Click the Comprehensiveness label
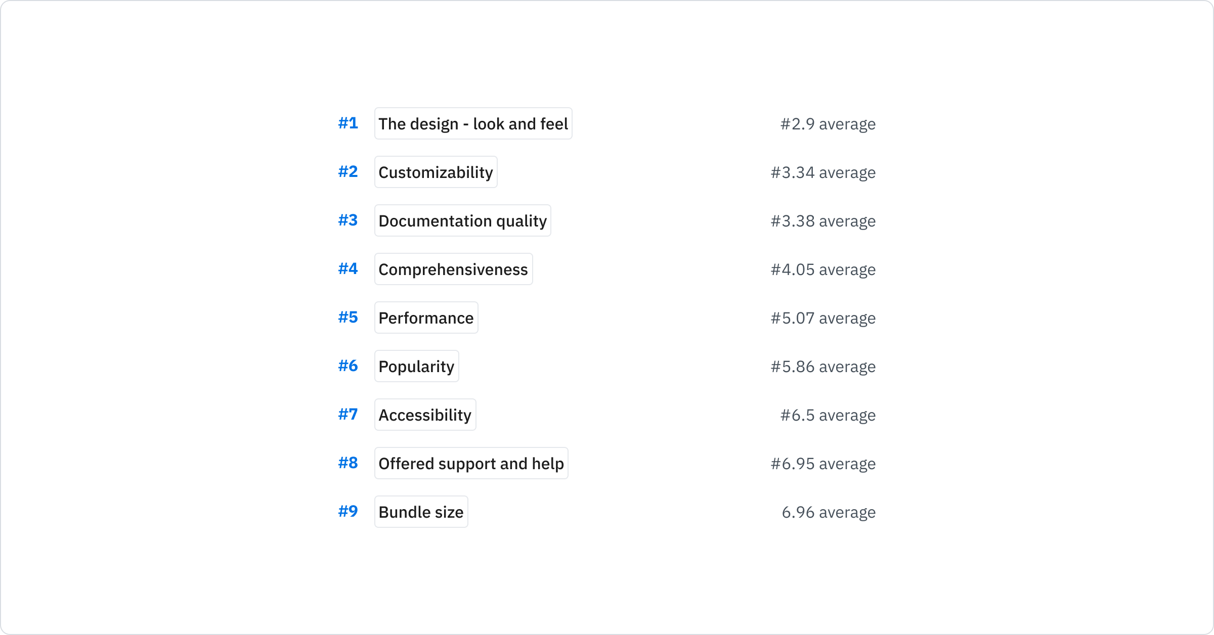The width and height of the screenshot is (1214, 635). pyautogui.click(x=453, y=269)
